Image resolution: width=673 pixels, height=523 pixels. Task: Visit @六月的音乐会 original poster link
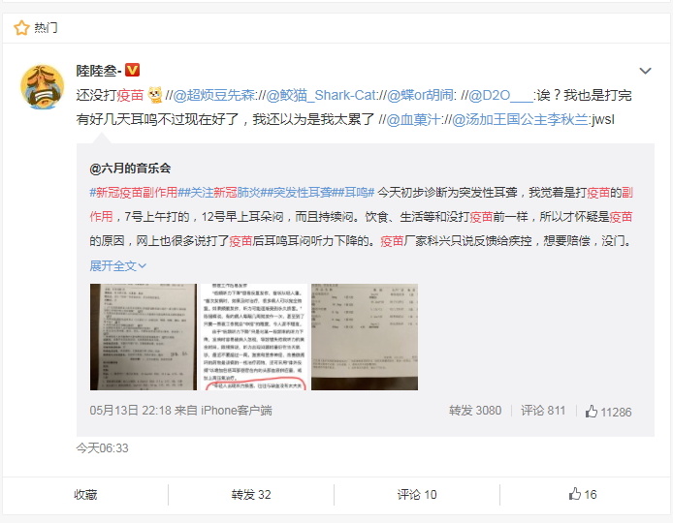tap(130, 169)
